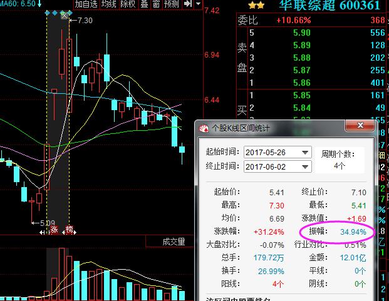The image size is (389, 301).
Task: Click the 换手 value 26.99%
Action: 271,271
